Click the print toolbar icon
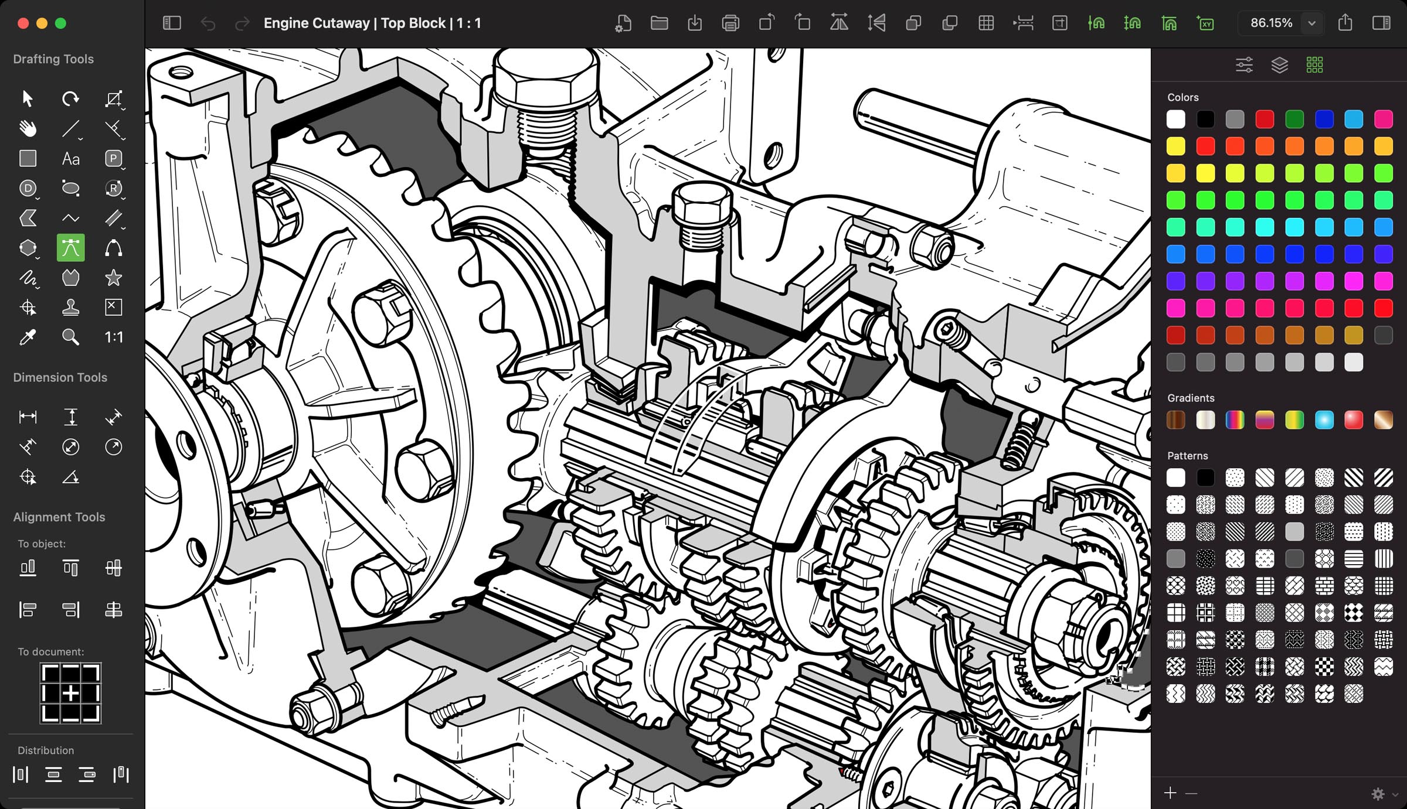Image resolution: width=1407 pixels, height=809 pixels. [x=730, y=23]
